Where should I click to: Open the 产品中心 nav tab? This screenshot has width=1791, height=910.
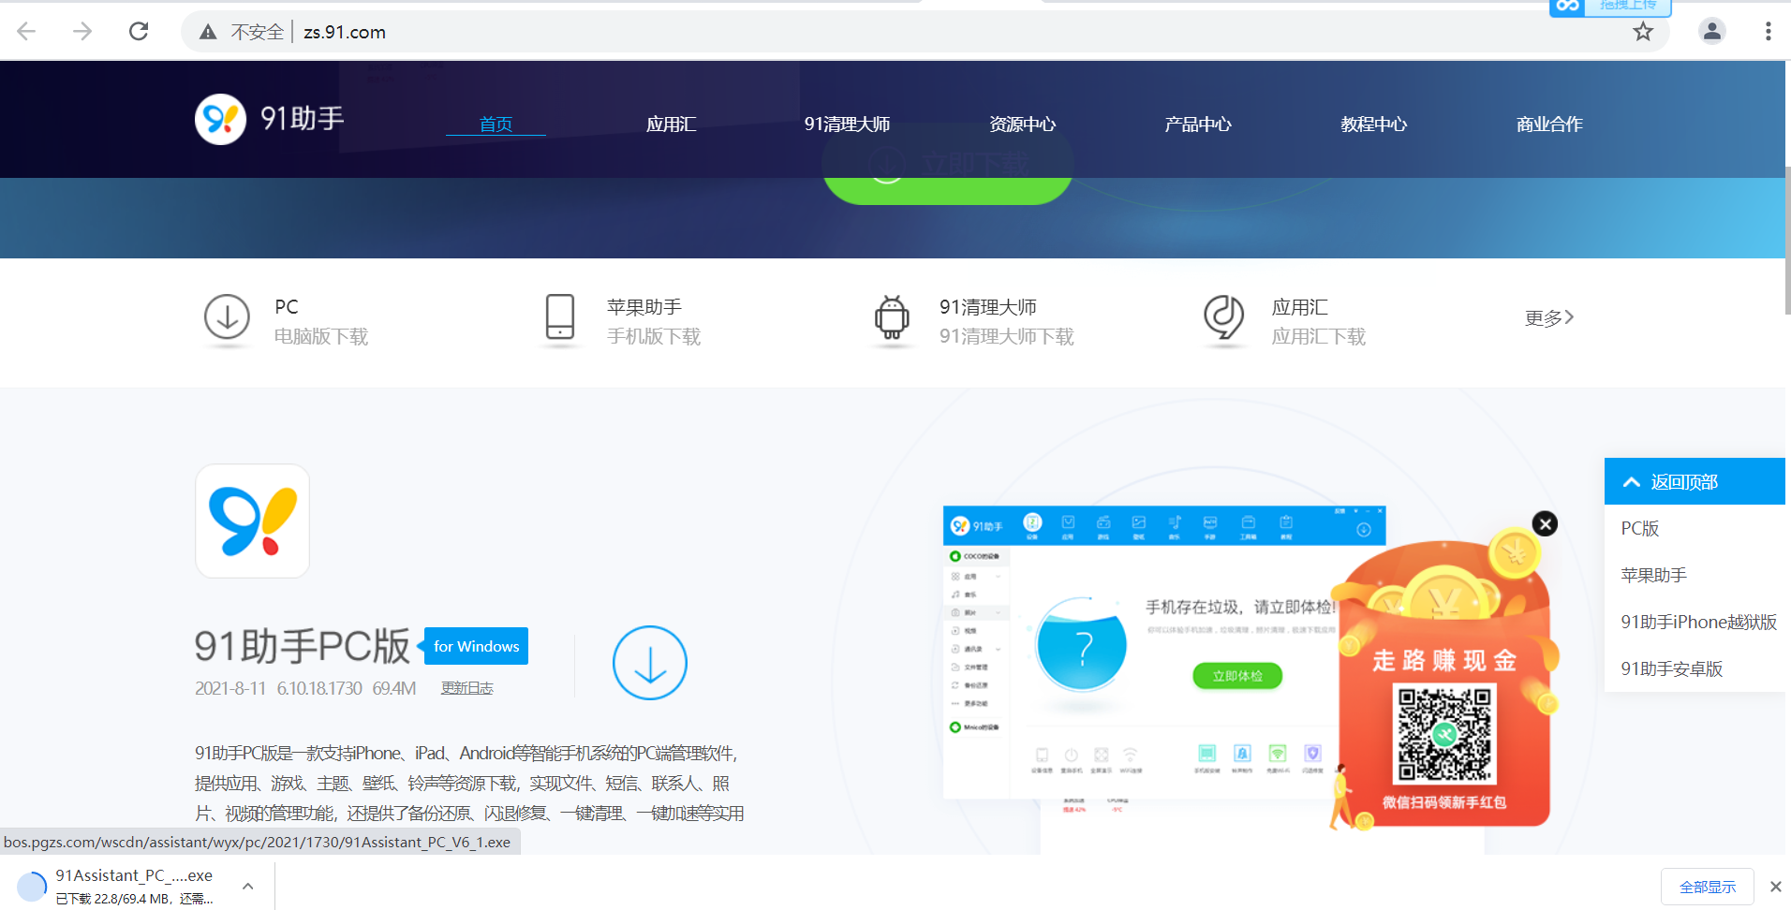(1198, 124)
